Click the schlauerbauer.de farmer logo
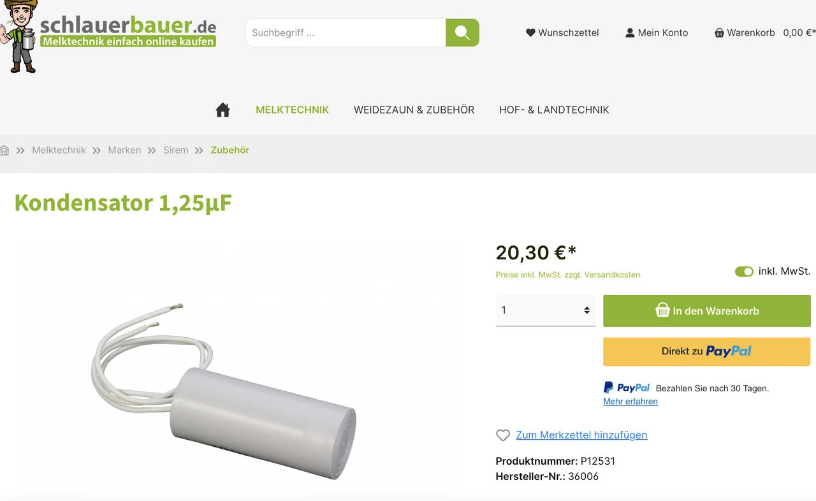This screenshot has width=816, height=501. pos(108,35)
